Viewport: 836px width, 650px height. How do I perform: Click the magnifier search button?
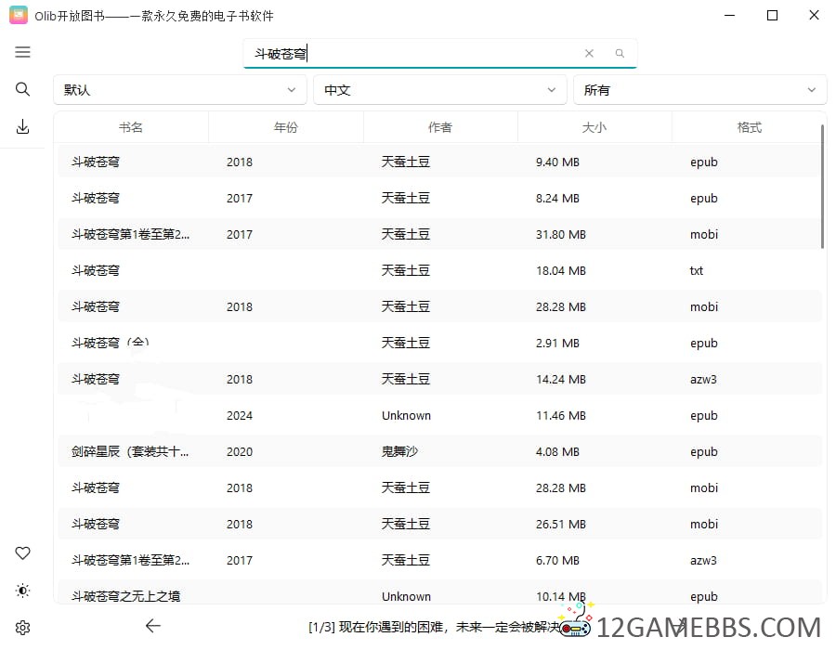(x=620, y=54)
